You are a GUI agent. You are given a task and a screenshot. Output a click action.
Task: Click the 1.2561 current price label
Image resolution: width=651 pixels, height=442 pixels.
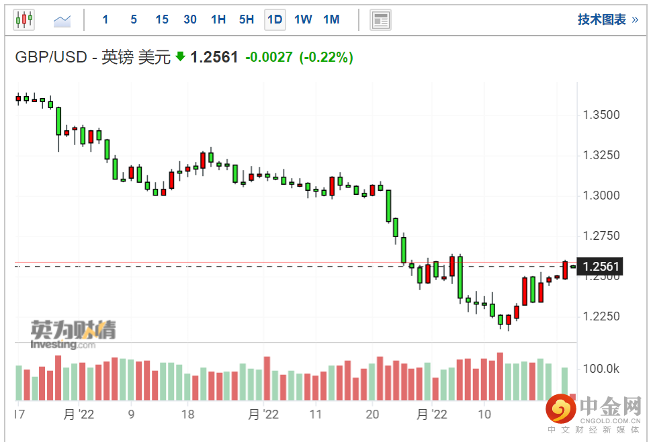tap(601, 267)
